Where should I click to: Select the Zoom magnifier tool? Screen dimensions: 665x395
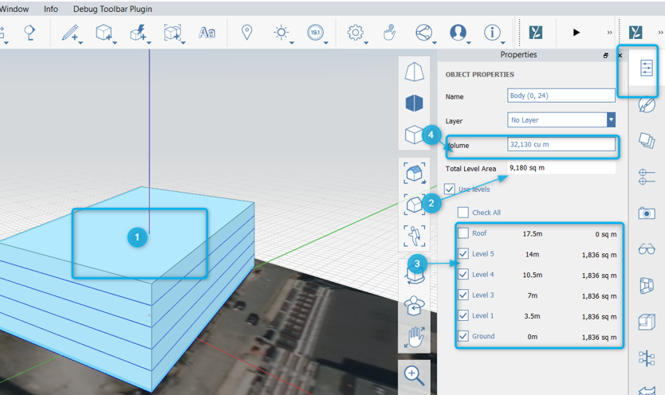coord(414,376)
